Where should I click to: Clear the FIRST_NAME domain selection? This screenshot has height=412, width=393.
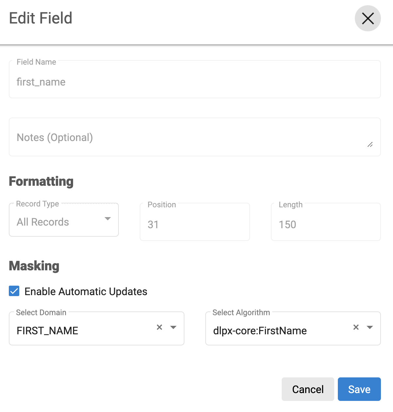pos(159,327)
